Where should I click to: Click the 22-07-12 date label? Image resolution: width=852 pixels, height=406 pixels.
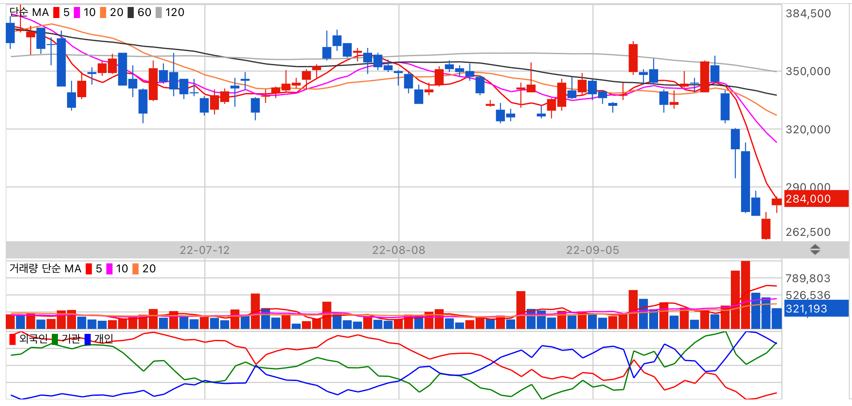205,250
